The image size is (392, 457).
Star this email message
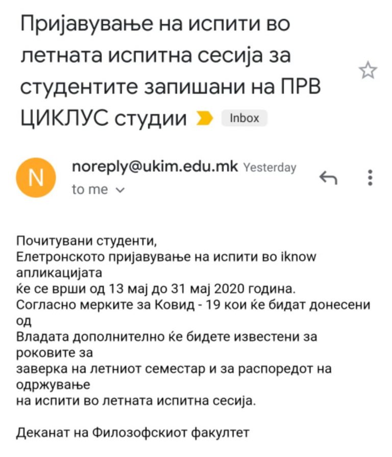coord(368,70)
